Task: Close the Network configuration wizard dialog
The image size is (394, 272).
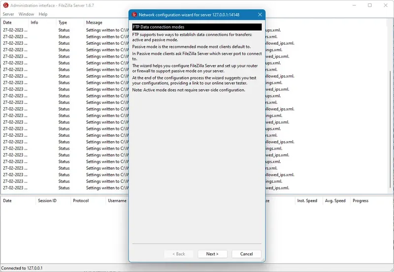Action: (260, 15)
